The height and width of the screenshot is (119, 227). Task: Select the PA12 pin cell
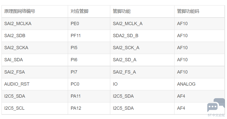89,108
